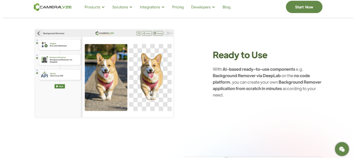Expand the Solutions dropdown menu
The image size is (354, 158).
[122, 7]
